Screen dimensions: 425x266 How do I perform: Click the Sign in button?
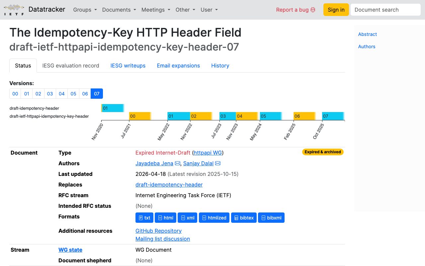coord(336,10)
